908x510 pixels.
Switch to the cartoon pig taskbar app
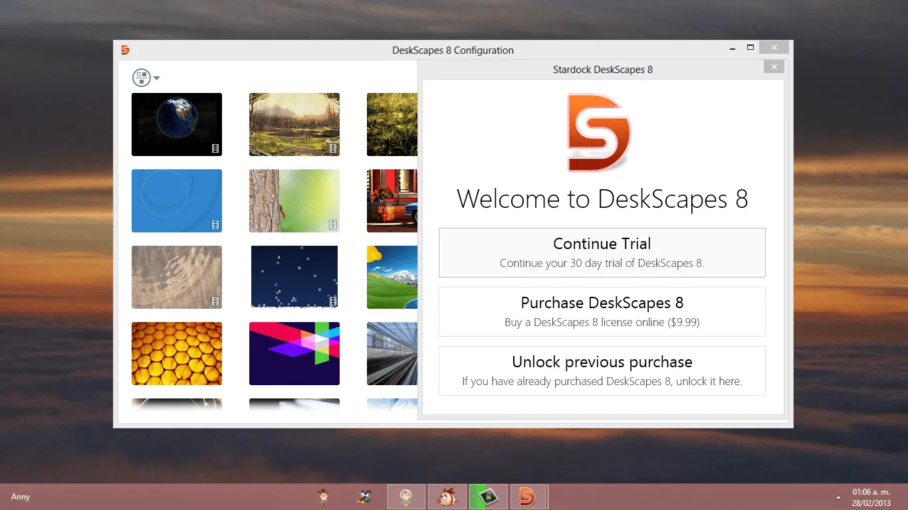(x=447, y=497)
